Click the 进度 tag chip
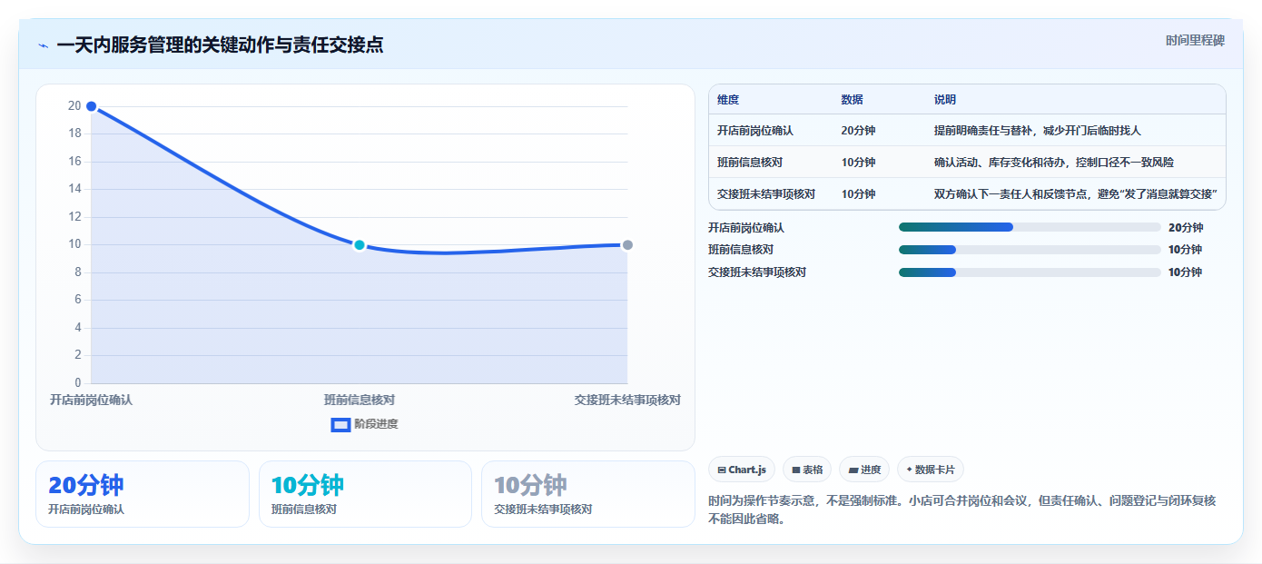Viewport: 1262px width, 564px height. (x=864, y=470)
